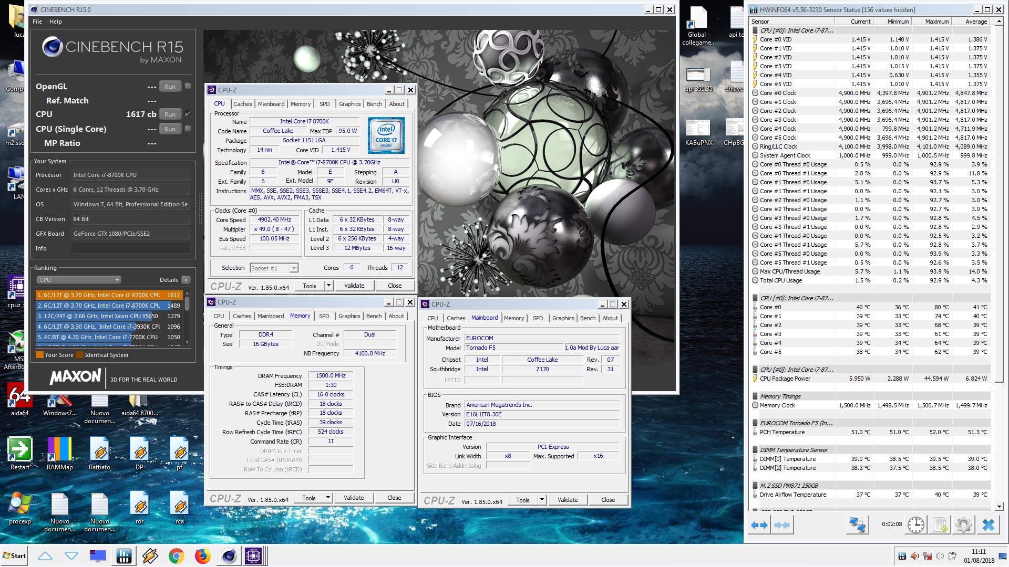Click Validate in top CPU-Z window
Image resolution: width=1009 pixels, height=567 pixels.
click(x=354, y=286)
